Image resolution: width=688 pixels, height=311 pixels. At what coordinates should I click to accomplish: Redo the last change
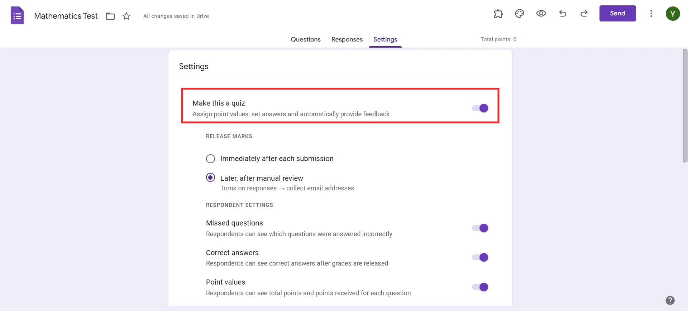[x=584, y=14]
